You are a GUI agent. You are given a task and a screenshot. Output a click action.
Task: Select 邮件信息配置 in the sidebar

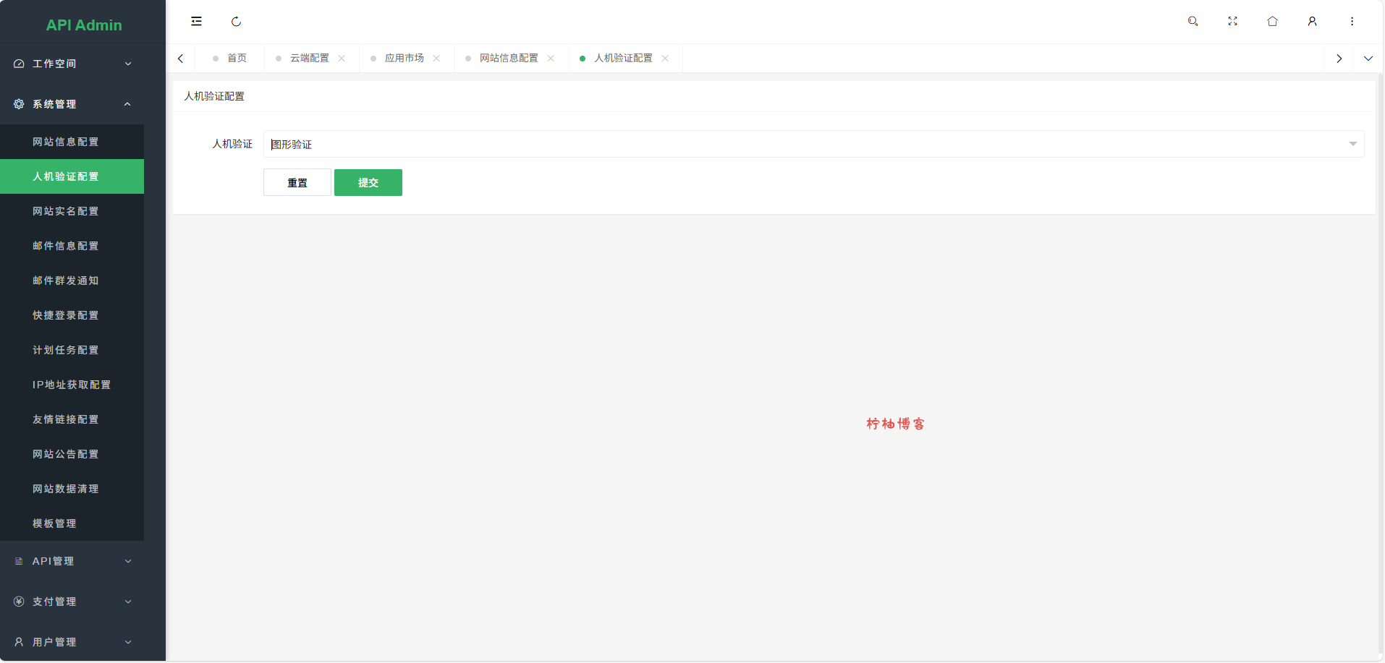coord(66,246)
